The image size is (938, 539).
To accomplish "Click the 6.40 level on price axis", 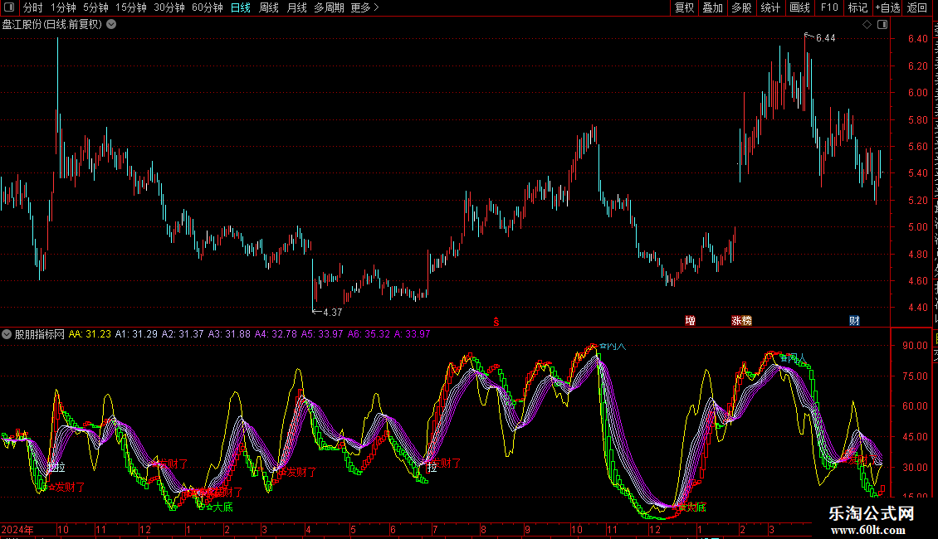I will (x=917, y=39).
